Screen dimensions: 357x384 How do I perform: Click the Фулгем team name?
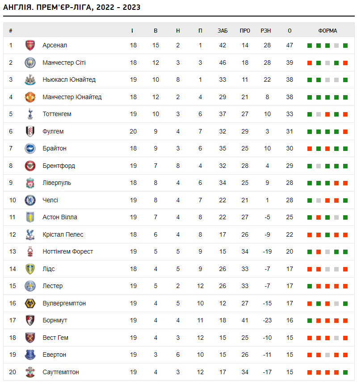point(53,131)
